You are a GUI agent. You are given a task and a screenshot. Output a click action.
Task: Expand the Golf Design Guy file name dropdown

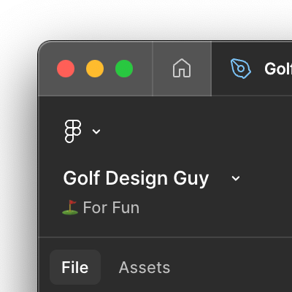pyautogui.click(x=236, y=179)
